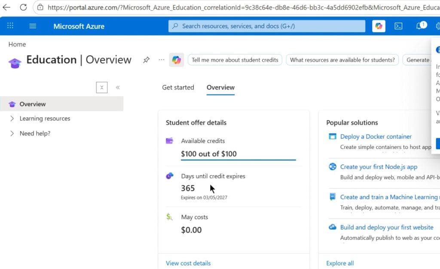Click the Docker container solution icon
The height and width of the screenshot is (269, 440).
333,136
